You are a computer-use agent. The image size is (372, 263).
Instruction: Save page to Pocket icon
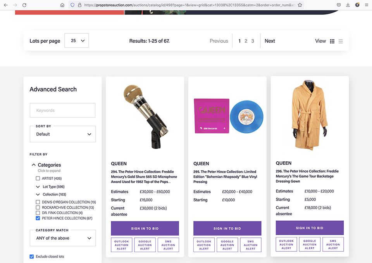(338, 5)
